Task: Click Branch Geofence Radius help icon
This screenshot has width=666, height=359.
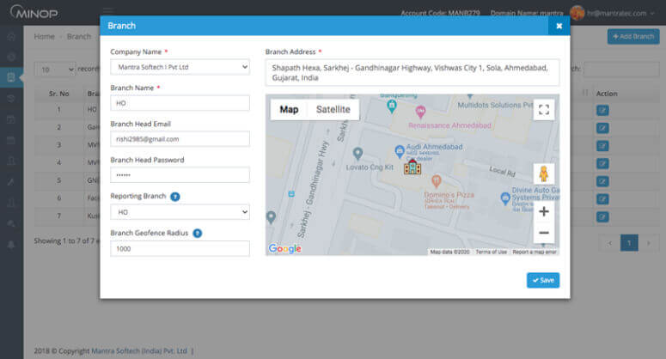Action: (x=197, y=233)
